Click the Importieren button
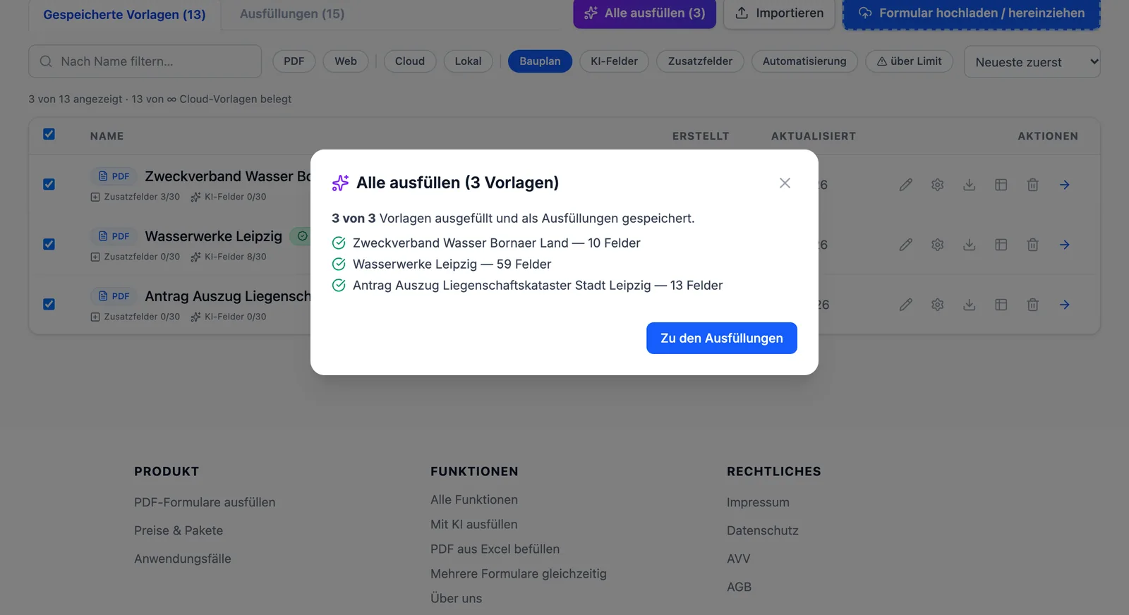Viewport: 1129px width, 615px height. point(780,13)
